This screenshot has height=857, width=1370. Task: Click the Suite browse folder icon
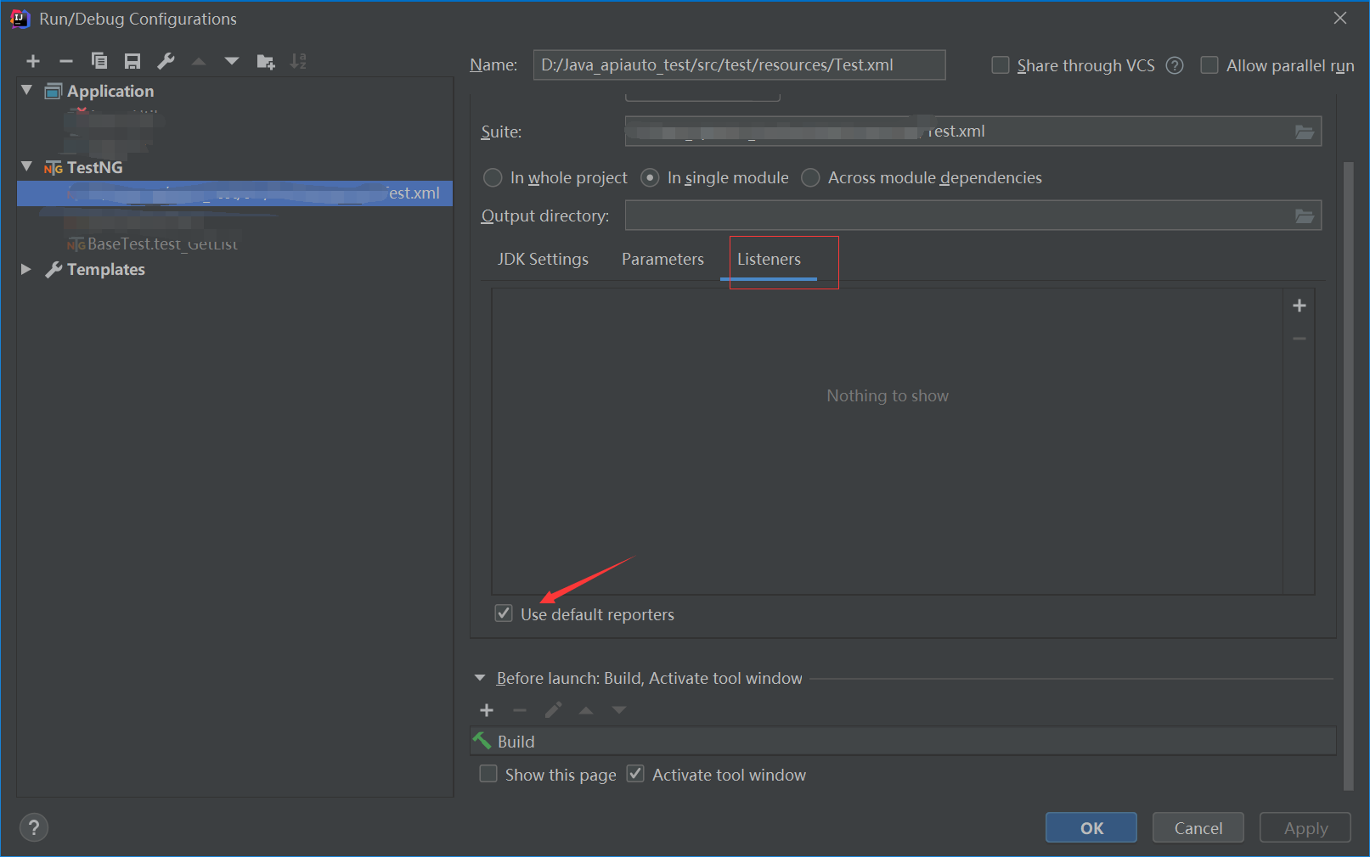coord(1304,132)
